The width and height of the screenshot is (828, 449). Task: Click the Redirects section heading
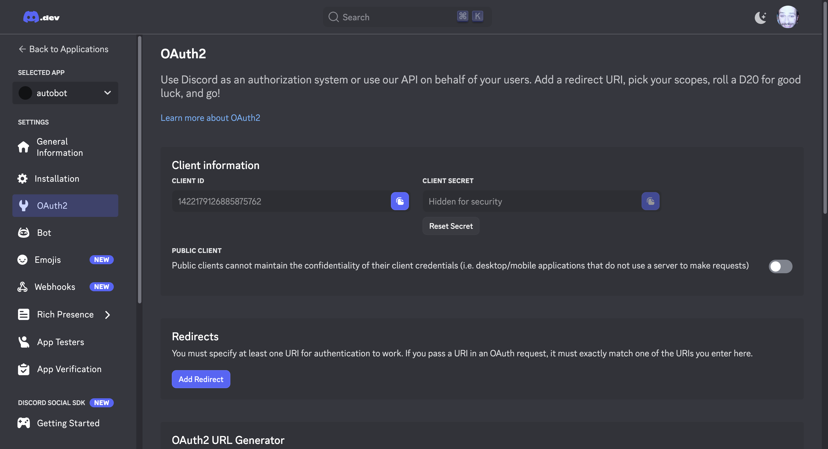pyautogui.click(x=195, y=337)
